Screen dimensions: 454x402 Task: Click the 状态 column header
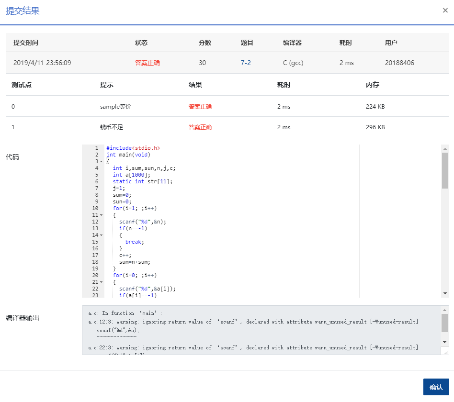pos(141,43)
